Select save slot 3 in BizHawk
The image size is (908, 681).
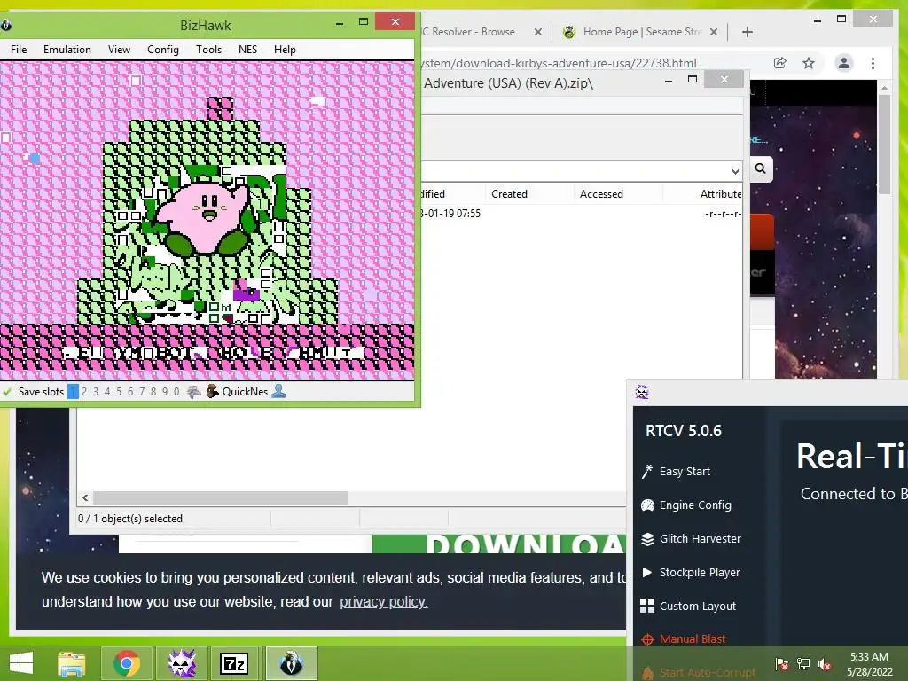click(96, 391)
